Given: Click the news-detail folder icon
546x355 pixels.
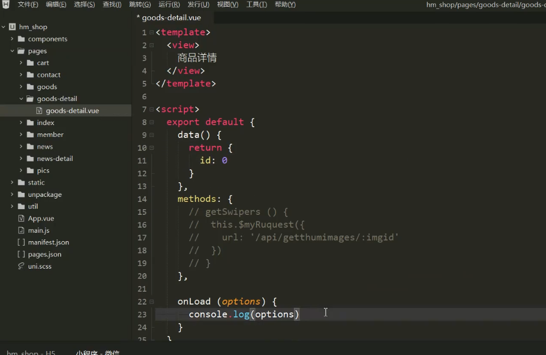Looking at the screenshot, I should 30,158.
